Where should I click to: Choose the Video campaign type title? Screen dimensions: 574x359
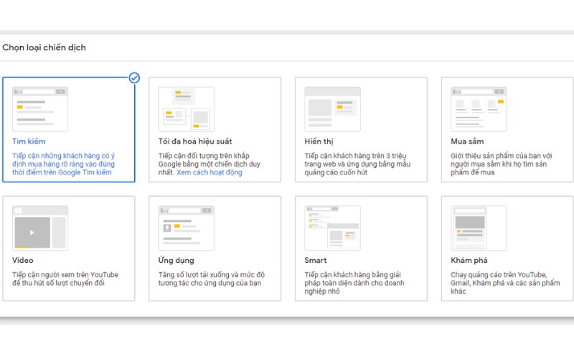(x=23, y=260)
